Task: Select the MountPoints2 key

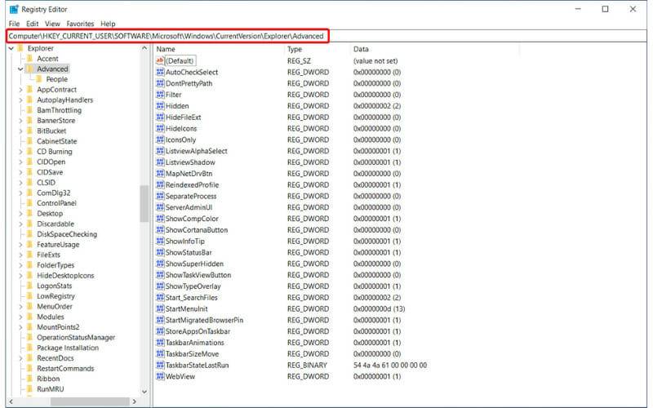Action: point(58,327)
